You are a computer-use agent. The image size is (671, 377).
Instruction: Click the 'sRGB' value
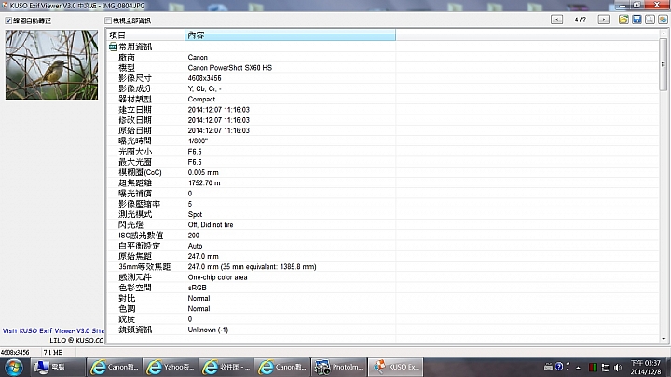198,288
